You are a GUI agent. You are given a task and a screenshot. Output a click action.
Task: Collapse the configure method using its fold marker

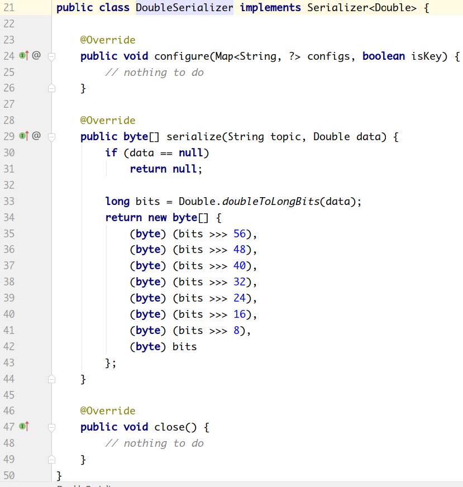52,56
